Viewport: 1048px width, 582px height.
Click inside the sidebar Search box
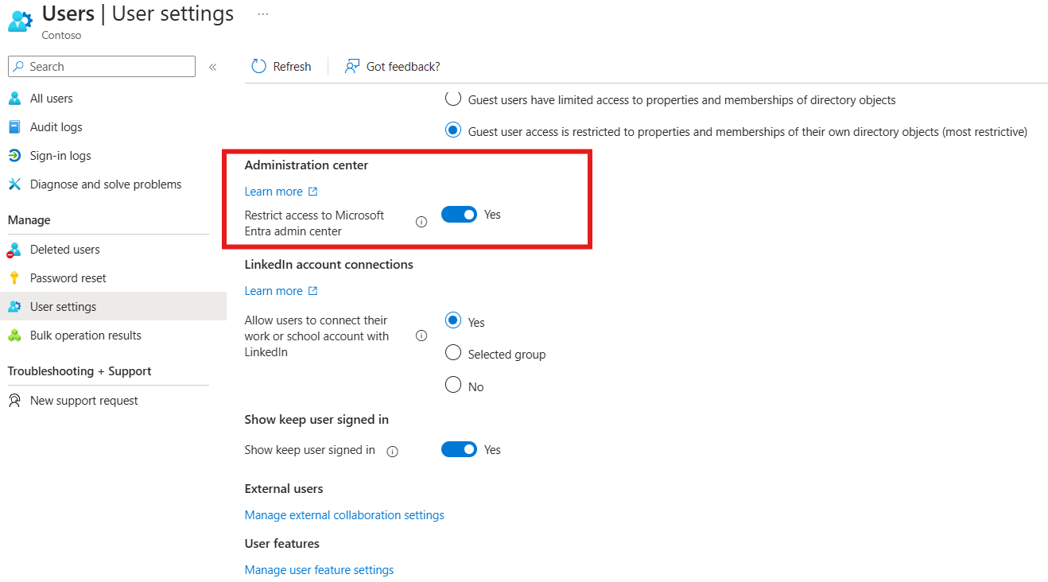101,66
